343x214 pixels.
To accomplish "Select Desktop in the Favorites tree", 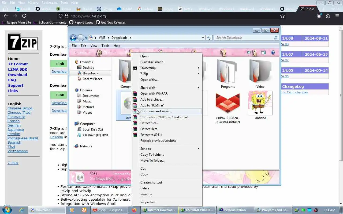I will (88, 68).
